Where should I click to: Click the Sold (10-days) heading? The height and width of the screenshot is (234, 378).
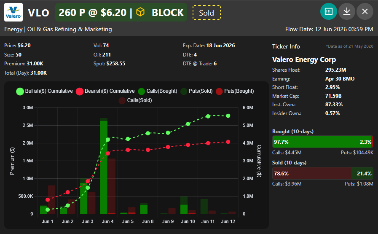[289, 163]
